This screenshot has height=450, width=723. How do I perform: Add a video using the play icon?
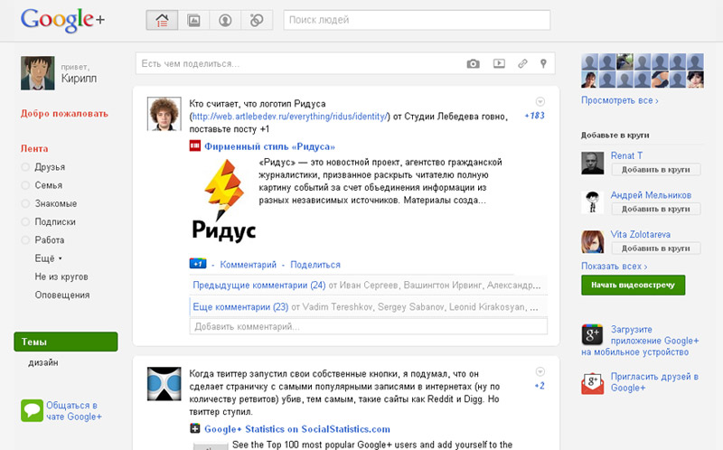(499, 63)
